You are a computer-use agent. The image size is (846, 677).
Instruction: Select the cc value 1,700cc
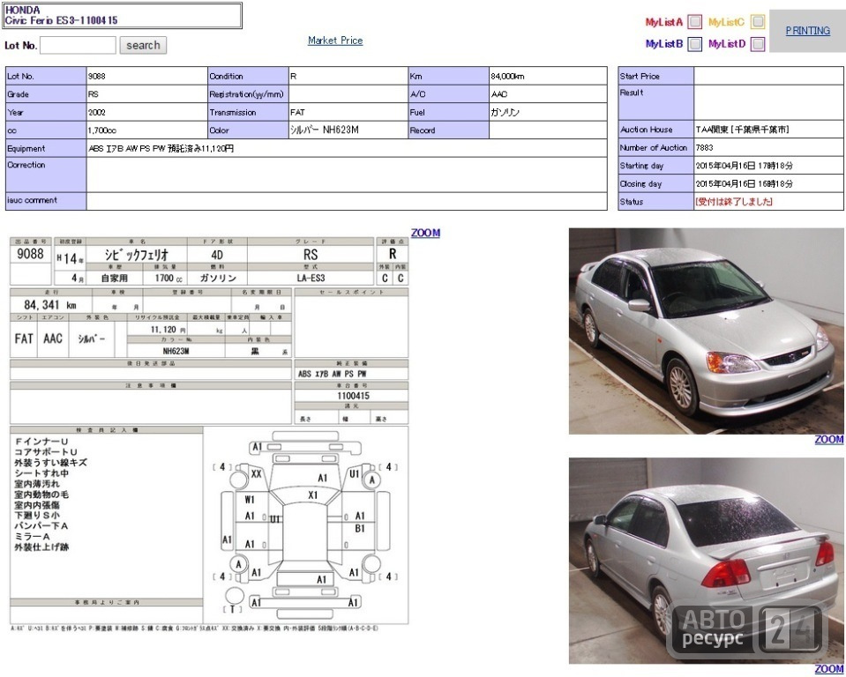pos(102,130)
